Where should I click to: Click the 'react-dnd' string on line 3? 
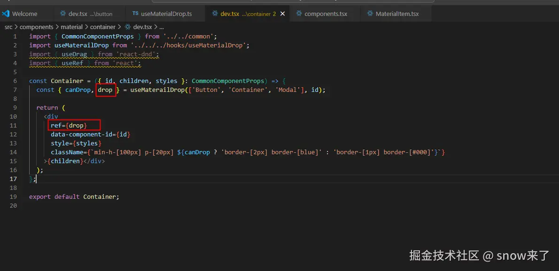pyautogui.click(x=136, y=54)
